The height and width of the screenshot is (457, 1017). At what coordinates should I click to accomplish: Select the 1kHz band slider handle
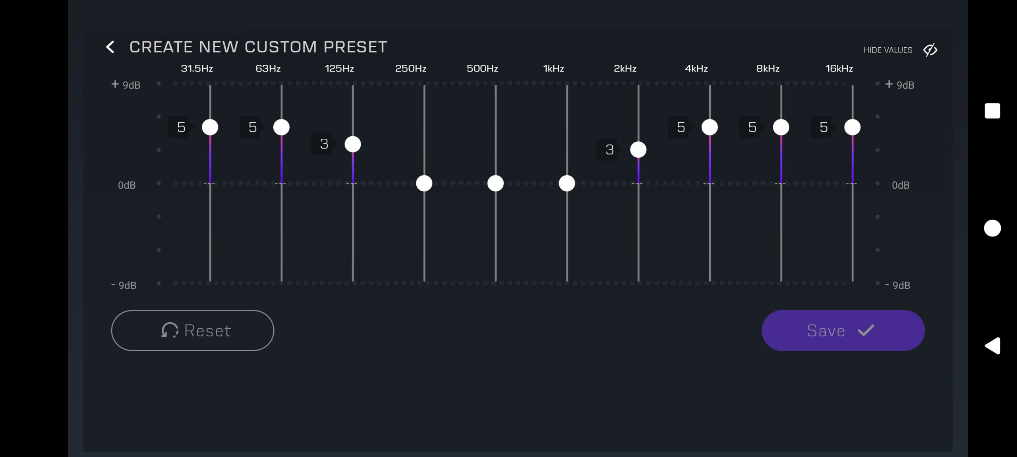pyautogui.click(x=567, y=183)
